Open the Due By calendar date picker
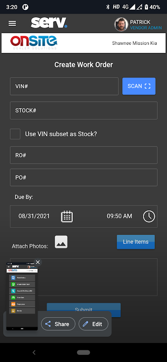 [x=67, y=216]
